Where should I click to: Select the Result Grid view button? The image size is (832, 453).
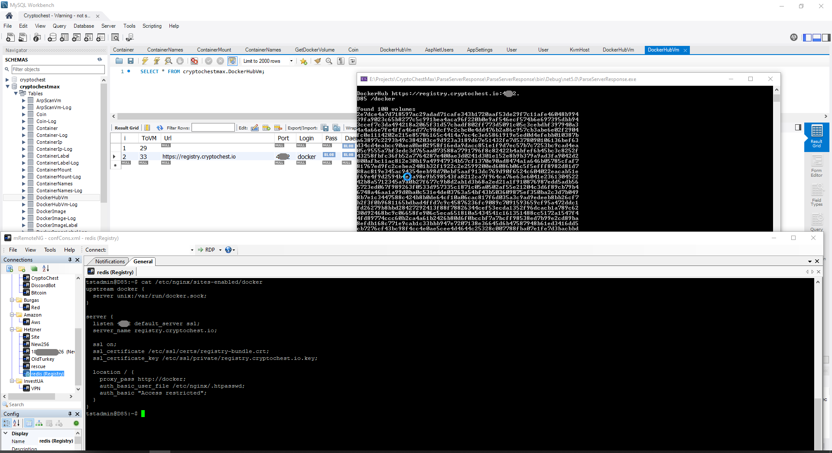(817, 137)
